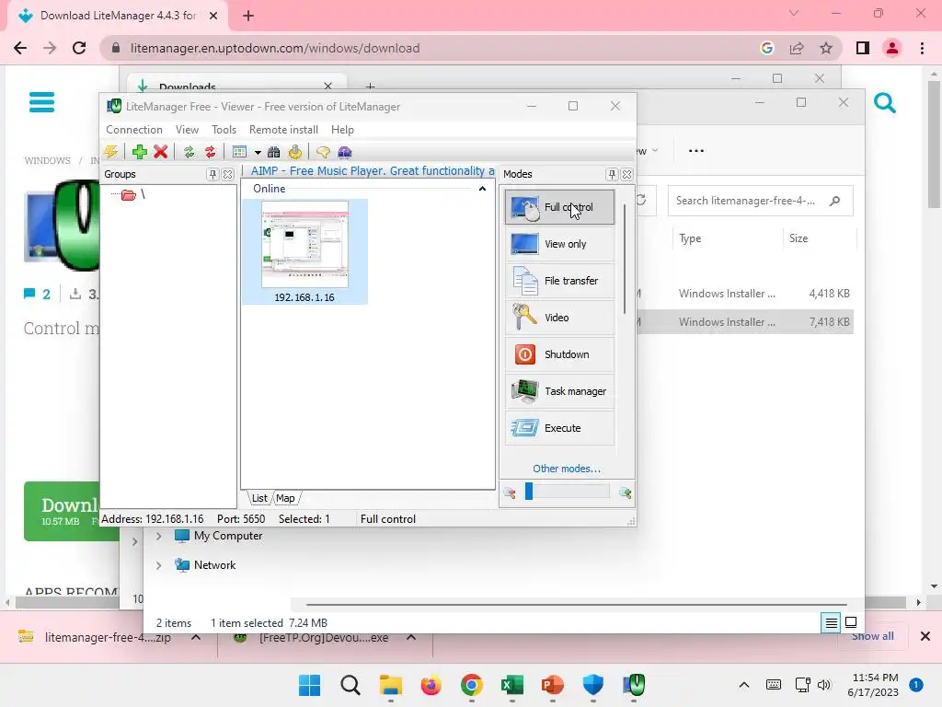Choose File transfer mode
The height and width of the screenshot is (707, 942).
click(560, 281)
